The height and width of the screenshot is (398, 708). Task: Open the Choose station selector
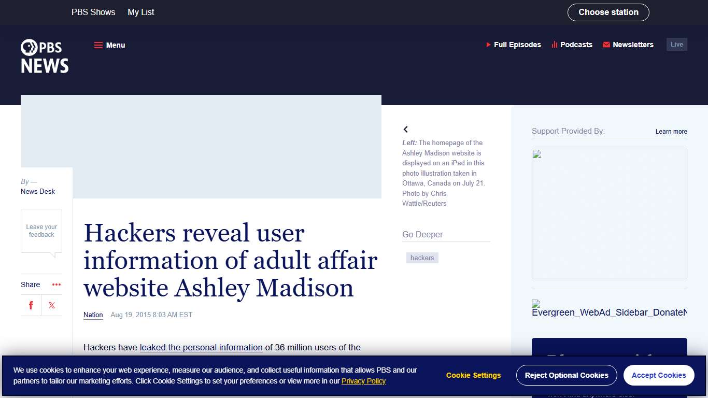[x=608, y=12]
